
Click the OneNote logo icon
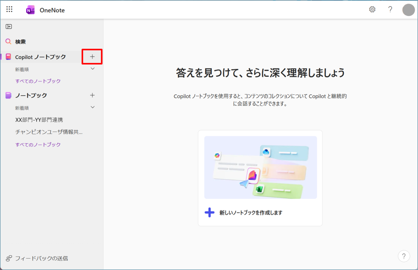pyautogui.click(x=30, y=10)
